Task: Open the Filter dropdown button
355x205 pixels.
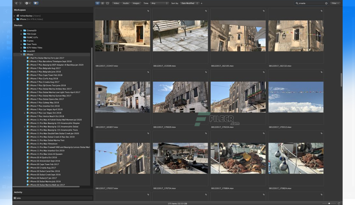Action: click(x=335, y=3)
